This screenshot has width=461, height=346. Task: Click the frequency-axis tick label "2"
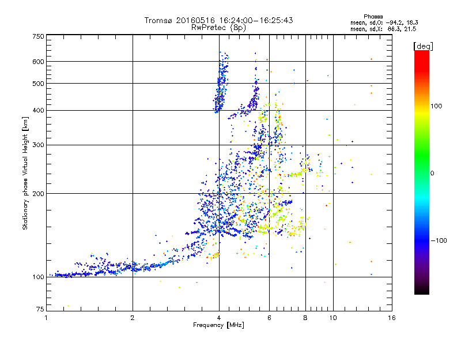tap(133, 318)
